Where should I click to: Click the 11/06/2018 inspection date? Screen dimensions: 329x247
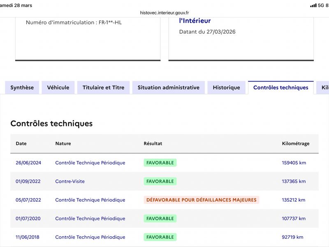click(28, 237)
